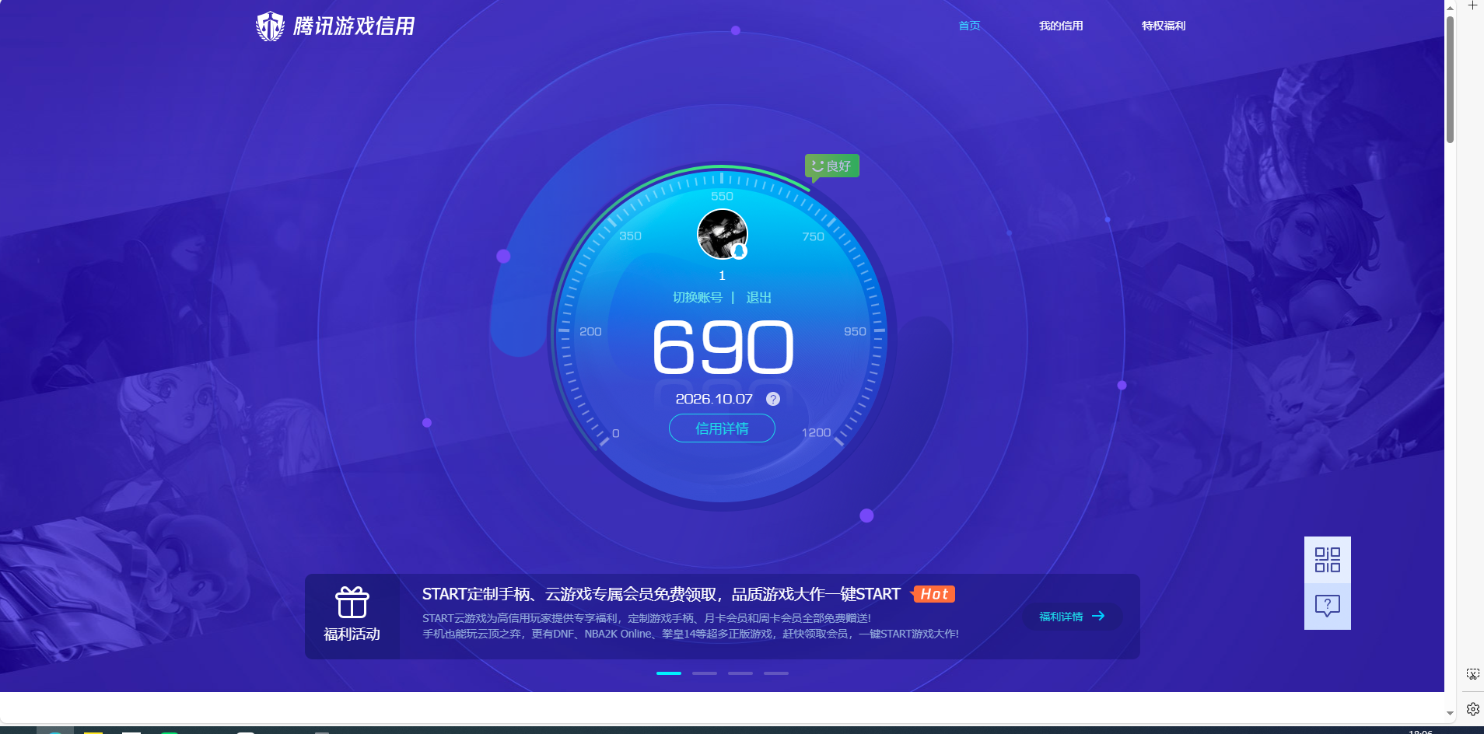The width and height of the screenshot is (1484, 734).
Task: Click the 切换账号 link
Action: click(698, 298)
